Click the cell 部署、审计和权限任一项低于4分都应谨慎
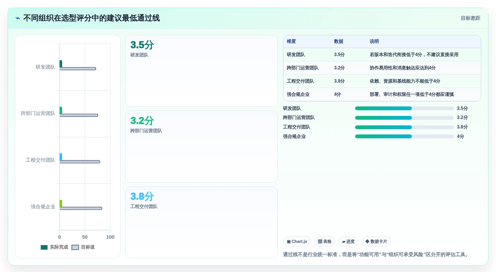Image resolution: width=496 pixels, height=272 pixels. (412, 94)
